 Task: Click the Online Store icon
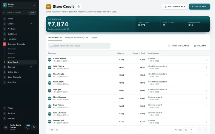click(x=4, y=72)
